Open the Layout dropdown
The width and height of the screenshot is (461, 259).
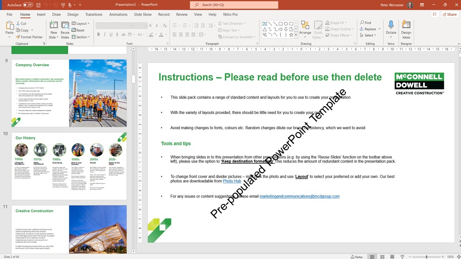(81, 23)
